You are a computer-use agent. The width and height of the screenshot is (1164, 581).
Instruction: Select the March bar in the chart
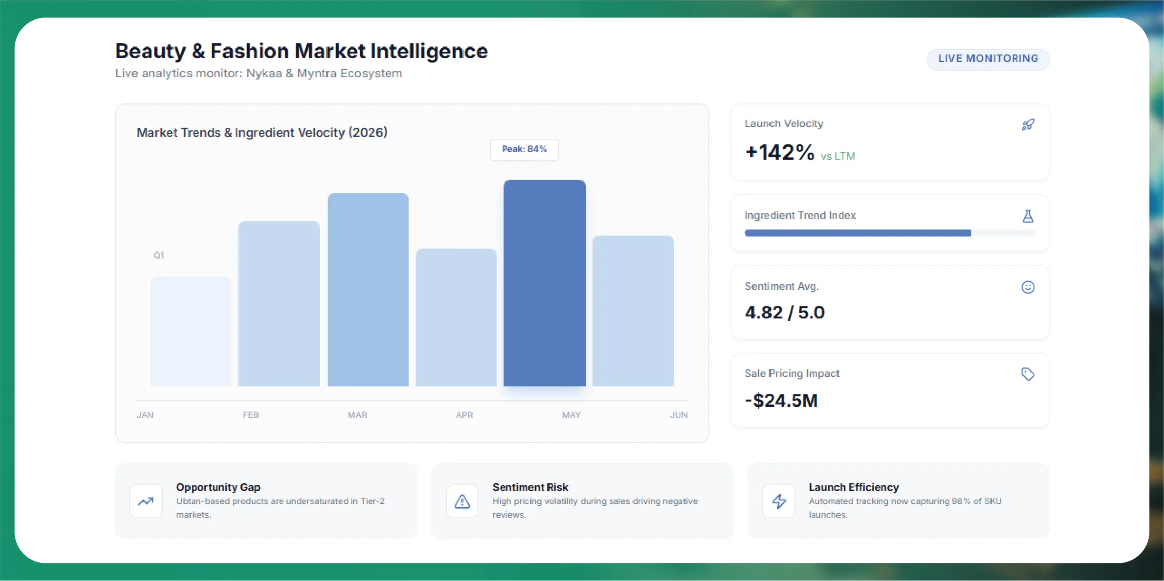(368, 290)
